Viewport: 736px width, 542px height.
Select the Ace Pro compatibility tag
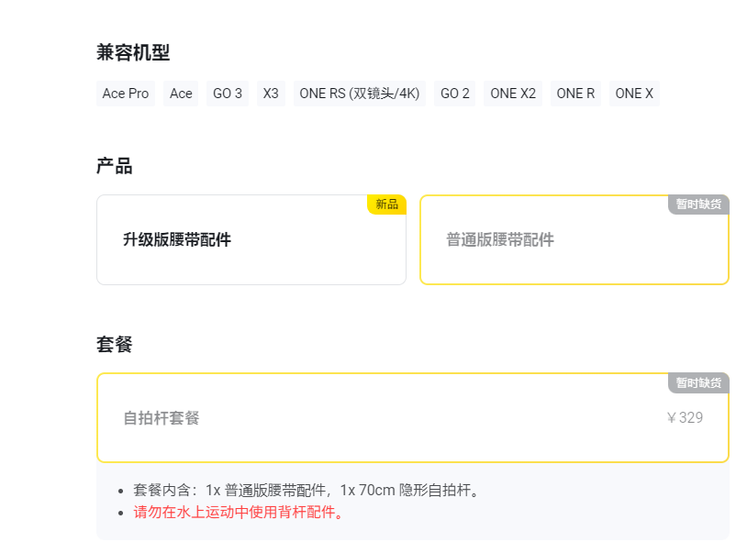coord(126,94)
